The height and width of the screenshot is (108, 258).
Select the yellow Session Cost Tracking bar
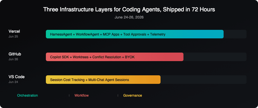(103, 80)
